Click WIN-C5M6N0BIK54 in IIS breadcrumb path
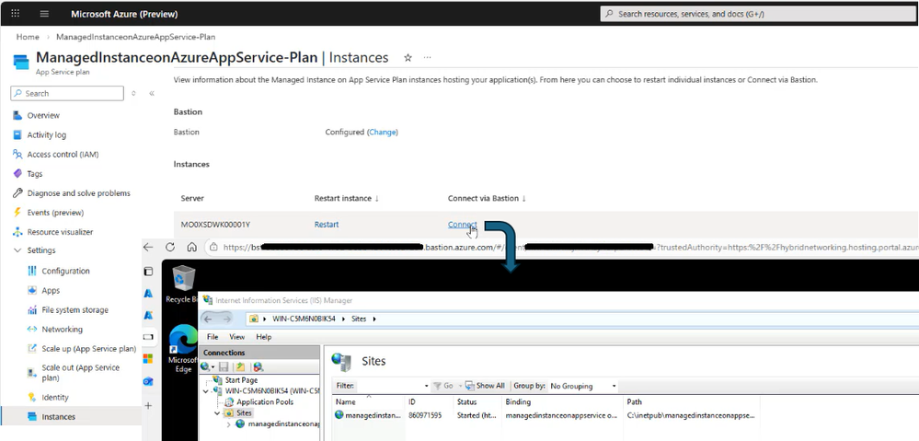This screenshot has width=919, height=441. pyautogui.click(x=303, y=319)
